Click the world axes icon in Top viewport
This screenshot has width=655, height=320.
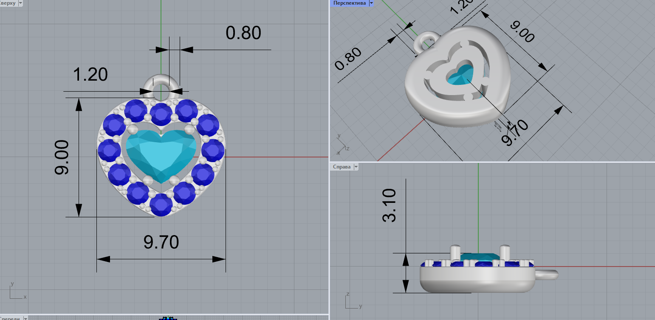[15, 291]
